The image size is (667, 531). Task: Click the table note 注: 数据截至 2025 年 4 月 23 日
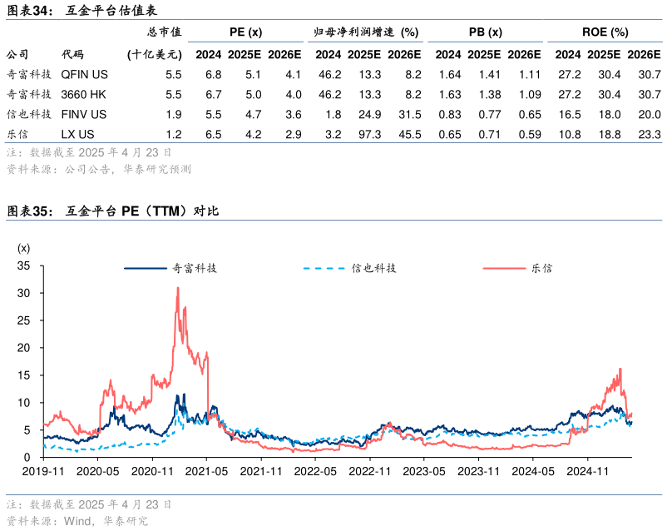(89, 152)
